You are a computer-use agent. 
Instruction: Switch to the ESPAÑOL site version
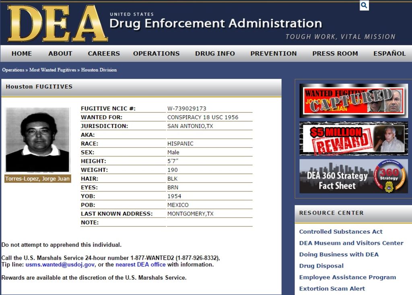389,53
